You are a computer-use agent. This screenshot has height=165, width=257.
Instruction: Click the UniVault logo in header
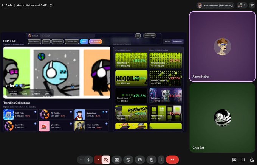[x=33, y=36]
